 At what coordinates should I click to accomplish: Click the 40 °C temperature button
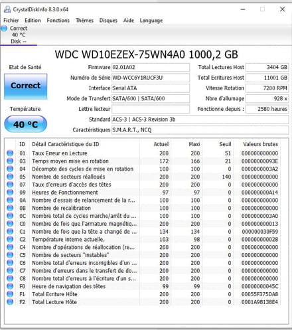point(26,124)
